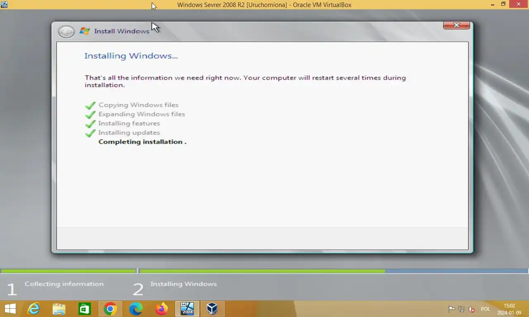Click the Collecting information progress bar
Viewport: 529px width, 317px height.
point(69,271)
